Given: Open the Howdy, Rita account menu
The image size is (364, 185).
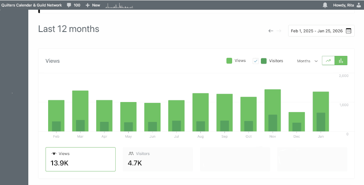Looking at the screenshot, I should 343,5.
